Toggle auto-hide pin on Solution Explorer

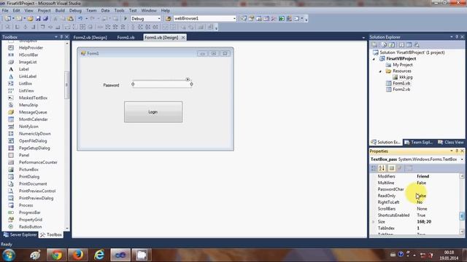pyautogui.click(x=457, y=37)
